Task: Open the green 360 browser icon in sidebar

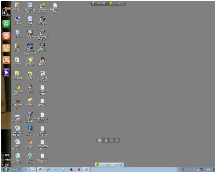Action: coord(6,24)
